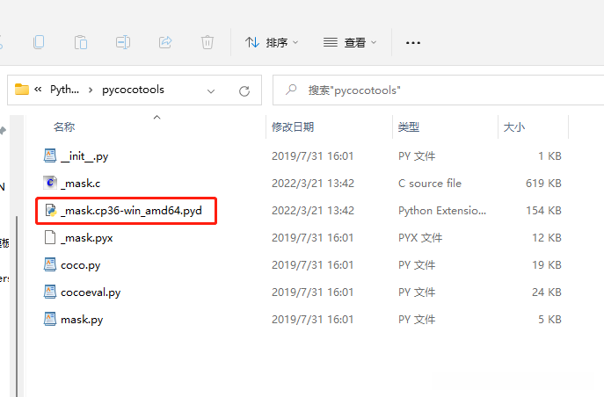Image resolution: width=604 pixels, height=397 pixels.
Task: Expand the hidden path chevrons in address bar
Action: coord(38,90)
